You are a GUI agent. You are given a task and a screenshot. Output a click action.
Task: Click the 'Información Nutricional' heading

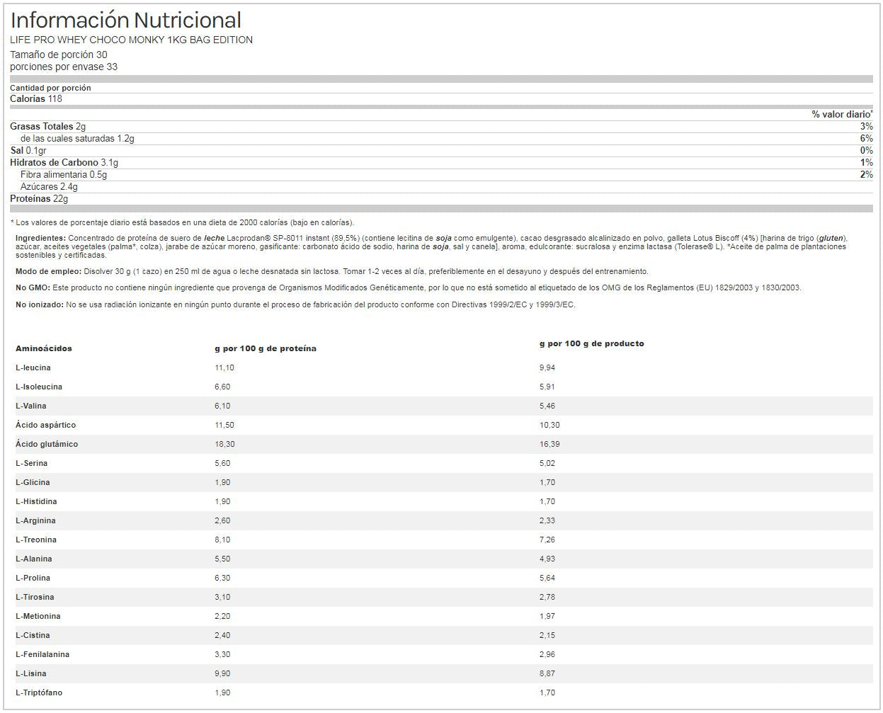[x=125, y=20]
